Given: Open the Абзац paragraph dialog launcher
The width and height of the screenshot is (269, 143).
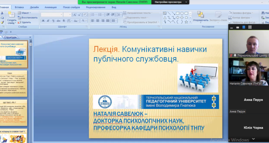Looking at the screenshot, I should tap(159, 26).
